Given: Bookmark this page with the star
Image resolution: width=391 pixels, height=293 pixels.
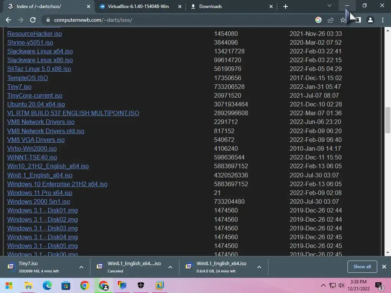Looking at the screenshot, I should click(x=343, y=20).
